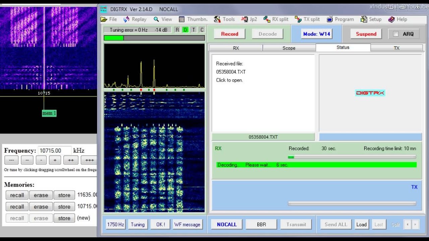Open the 05358004.TXT file label
429x241 pixels.
pyautogui.click(x=263, y=137)
